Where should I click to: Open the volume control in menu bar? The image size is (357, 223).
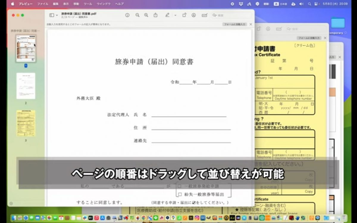pos(301,4)
